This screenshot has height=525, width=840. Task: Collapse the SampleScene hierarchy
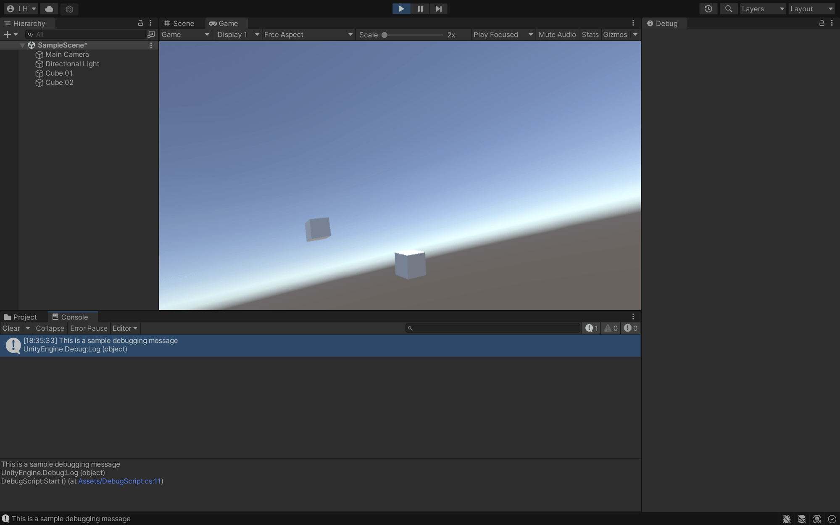pos(22,45)
